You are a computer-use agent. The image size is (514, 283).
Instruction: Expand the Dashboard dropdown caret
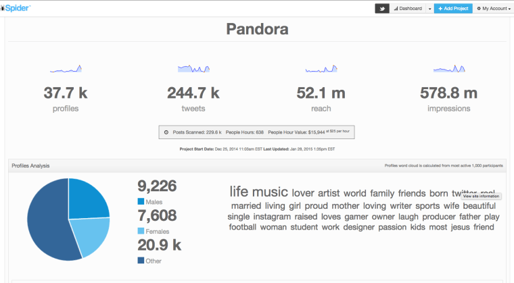point(429,9)
